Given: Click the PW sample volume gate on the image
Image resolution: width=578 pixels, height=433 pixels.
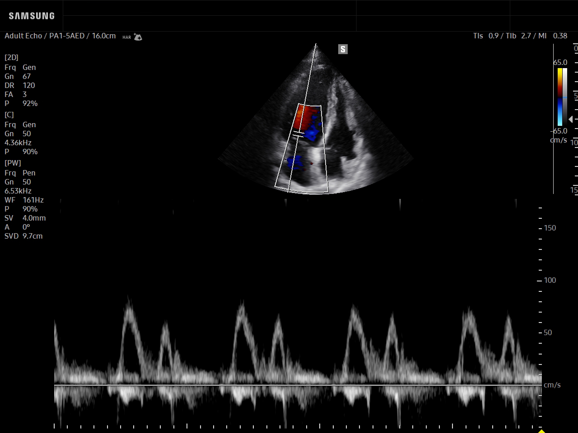Looking at the screenshot, I should coord(298,134).
